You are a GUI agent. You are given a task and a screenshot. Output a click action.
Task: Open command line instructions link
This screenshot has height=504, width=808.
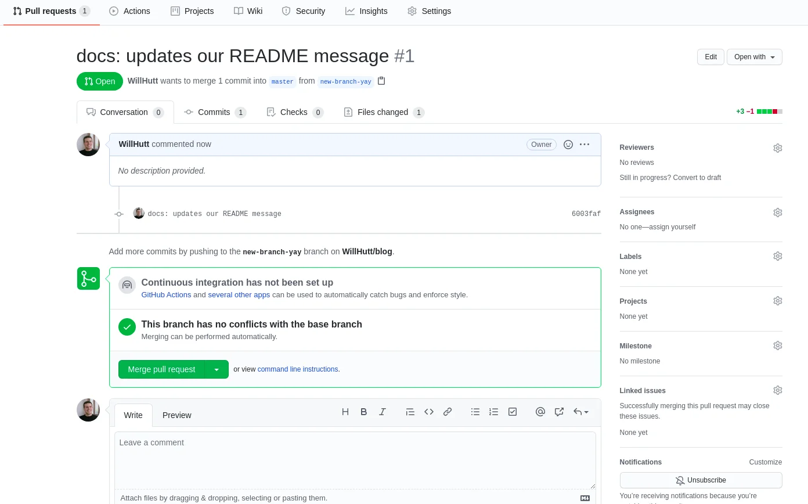tap(298, 369)
